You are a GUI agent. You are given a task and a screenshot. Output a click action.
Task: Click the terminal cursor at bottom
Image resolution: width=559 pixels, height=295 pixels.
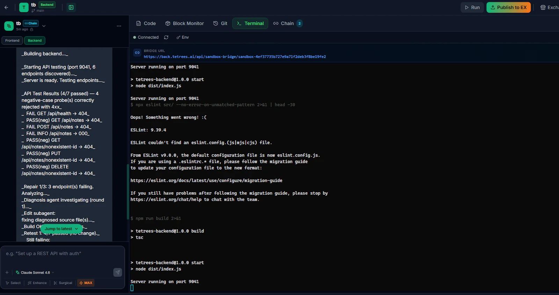pyautogui.click(x=132, y=288)
